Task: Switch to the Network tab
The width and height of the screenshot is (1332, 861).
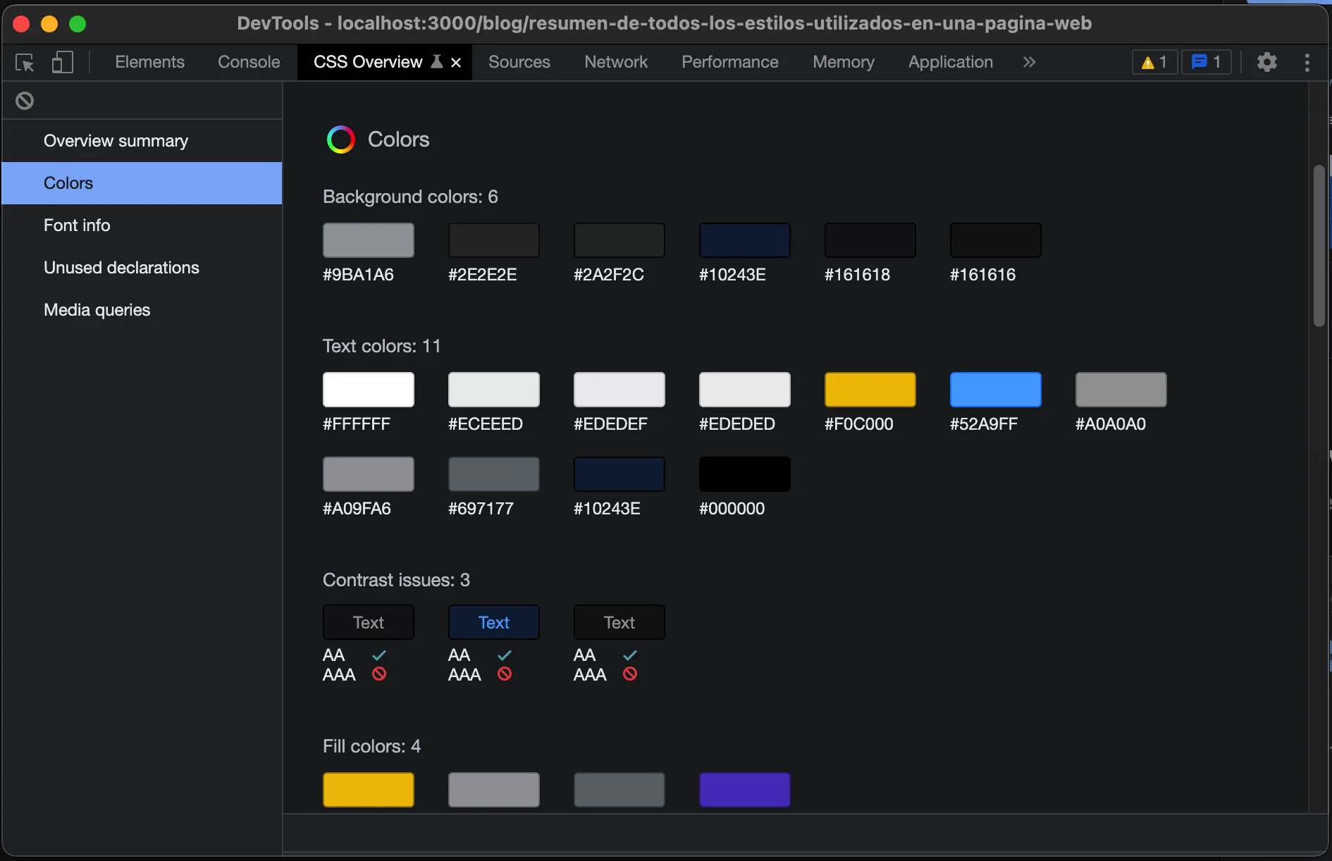Action: (x=616, y=62)
